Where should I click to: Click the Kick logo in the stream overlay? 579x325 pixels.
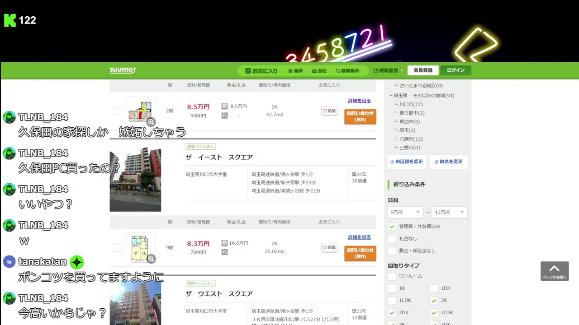(10, 20)
